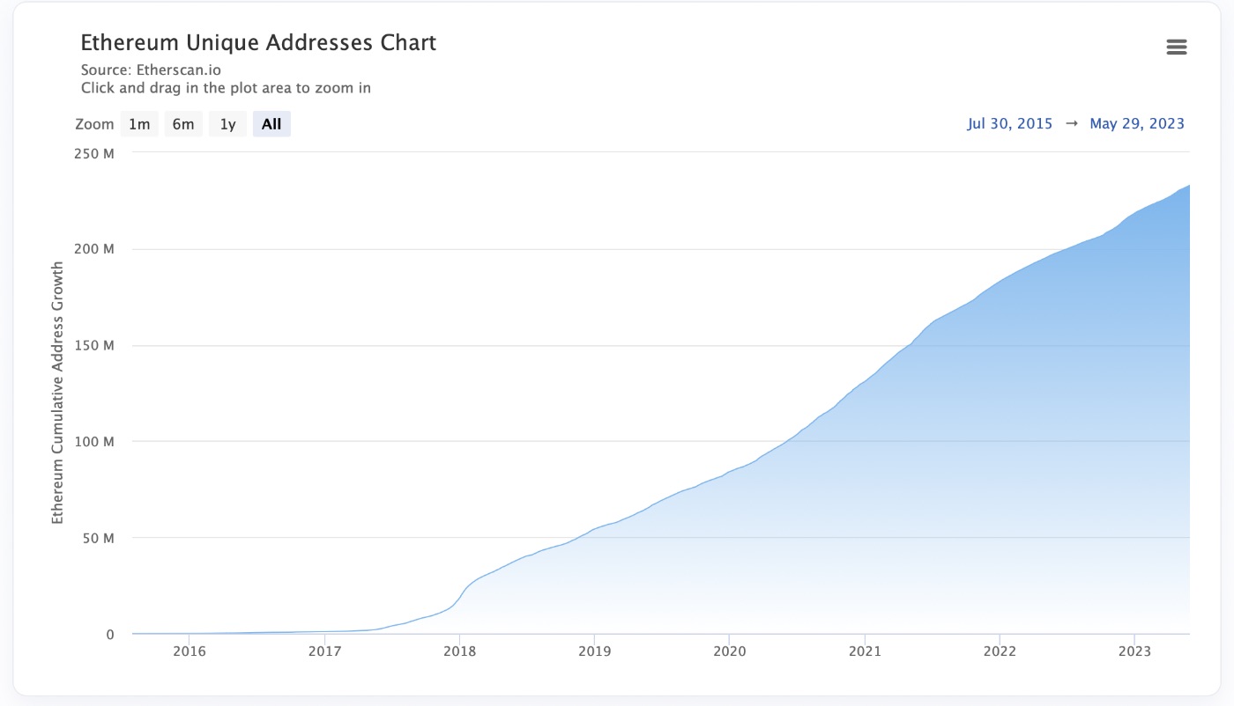1234x706 pixels.
Task: Select the 6m zoom preset
Action: (x=183, y=123)
